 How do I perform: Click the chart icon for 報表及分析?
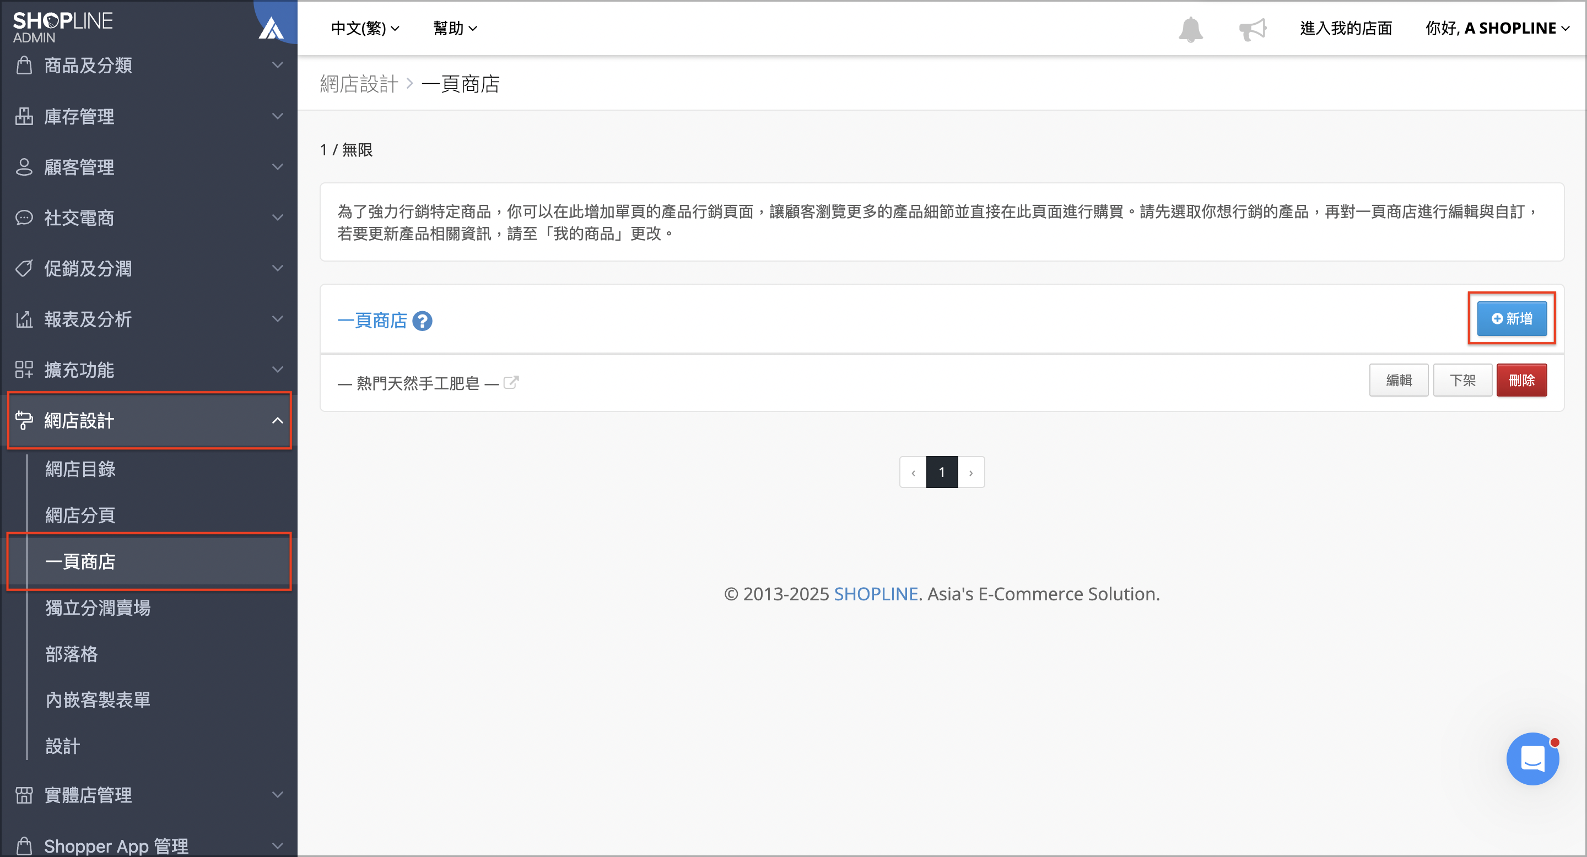[x=24, y=319]
